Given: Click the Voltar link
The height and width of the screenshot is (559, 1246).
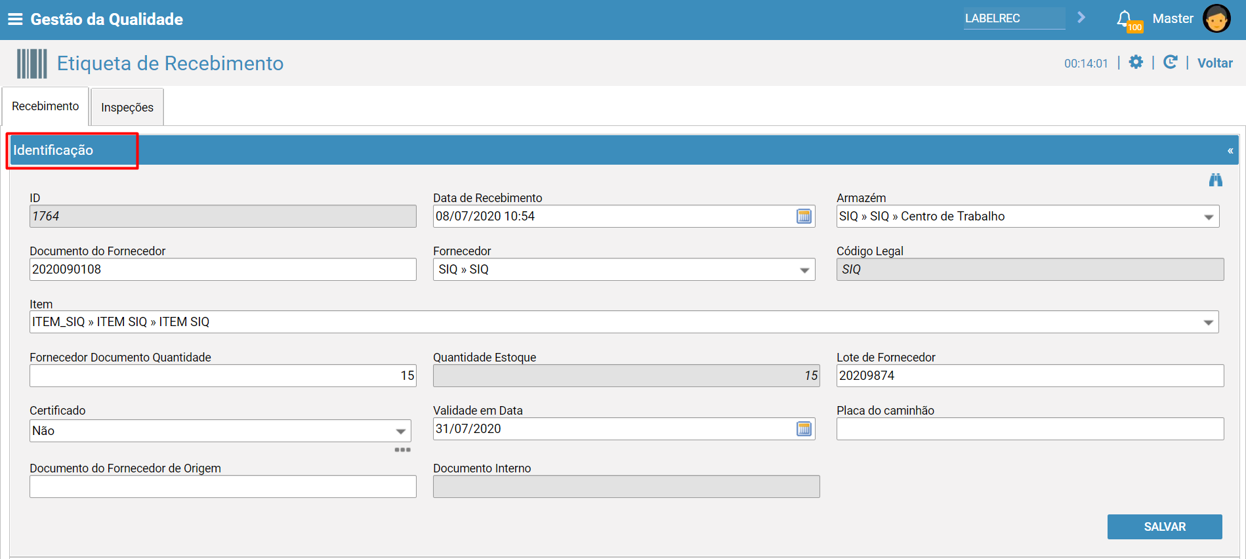Looking at the screenshot, I should tap(1215, 63).
